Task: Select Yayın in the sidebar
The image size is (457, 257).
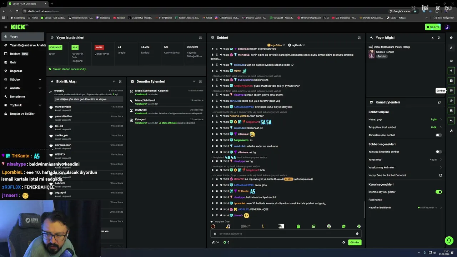Action: tap(23, 37)
